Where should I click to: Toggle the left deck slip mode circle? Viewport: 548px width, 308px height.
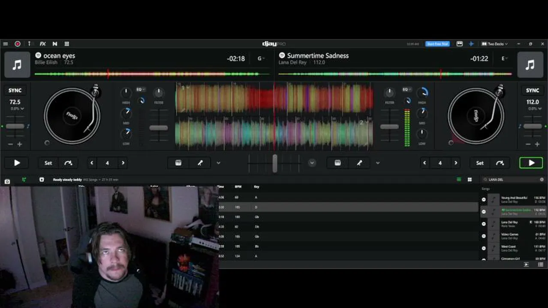click(x=47, y=143)
